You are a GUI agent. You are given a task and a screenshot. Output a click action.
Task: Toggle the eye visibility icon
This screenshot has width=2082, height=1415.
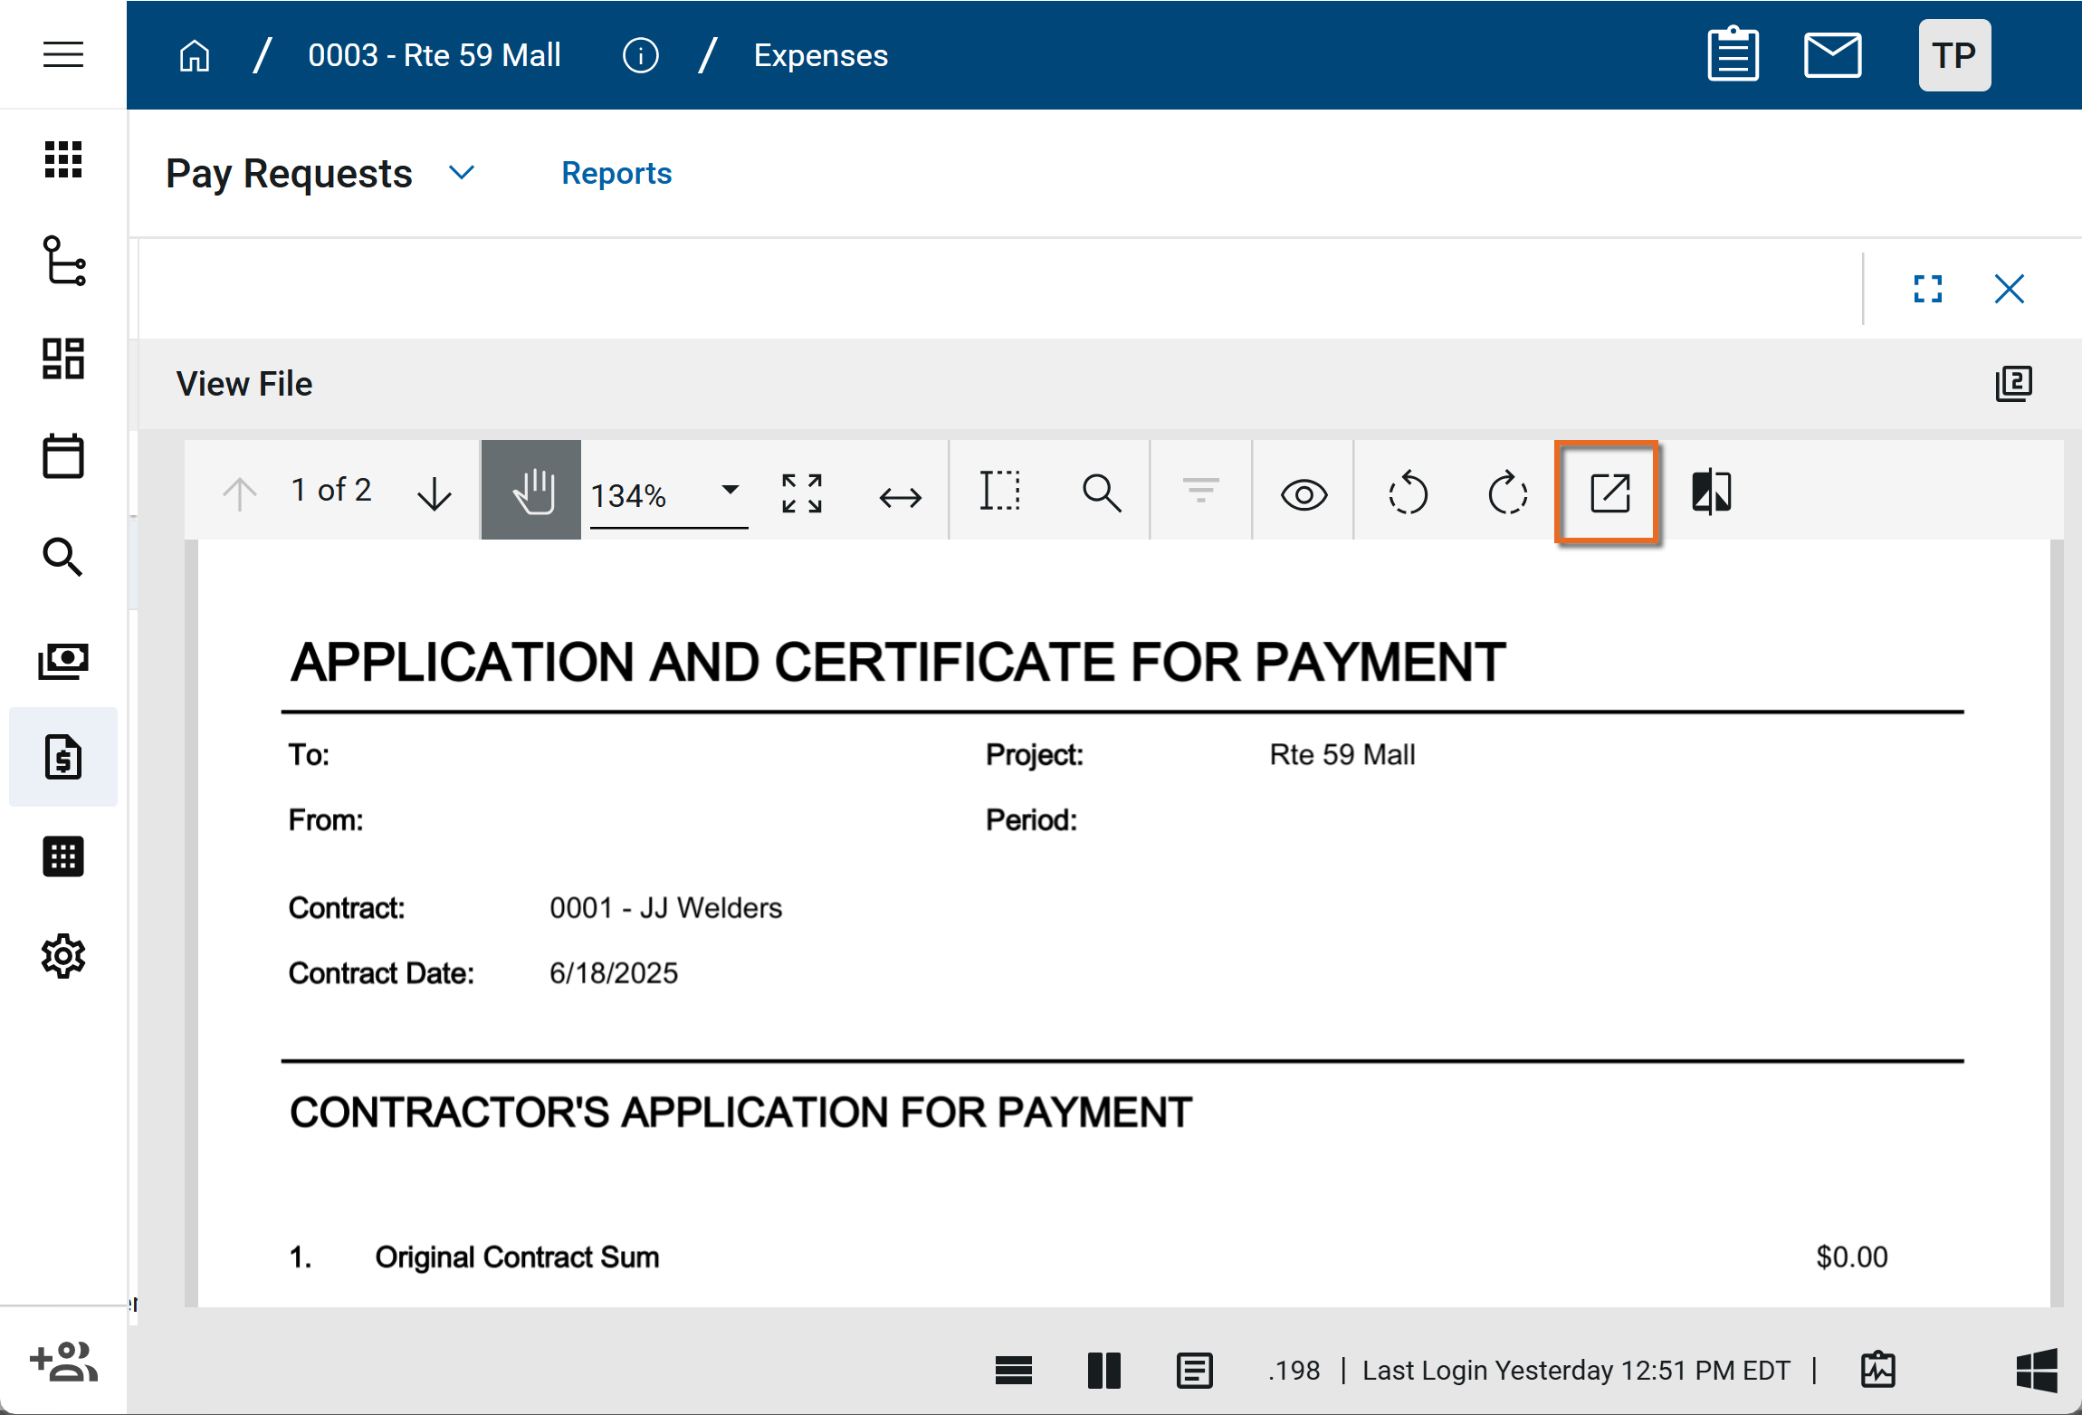[x=1304, y=494]
